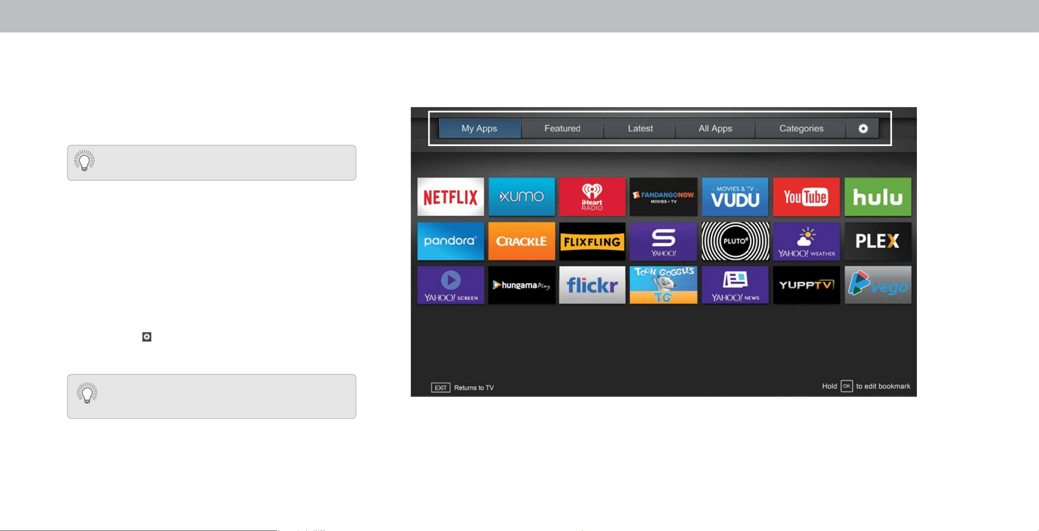This screenshot has height=531, width=1039.
Task: Open the Crackle app
Action: pos(522,241)
